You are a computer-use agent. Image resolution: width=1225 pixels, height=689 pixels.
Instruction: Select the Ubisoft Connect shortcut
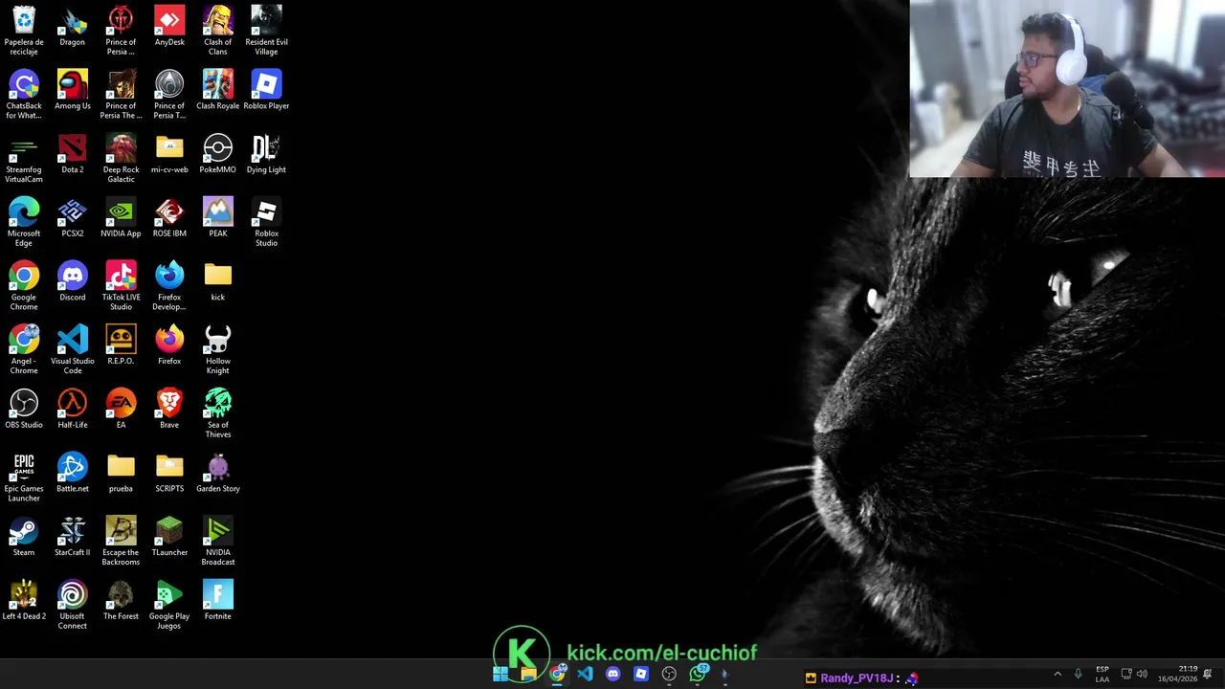tap(73, 605)
